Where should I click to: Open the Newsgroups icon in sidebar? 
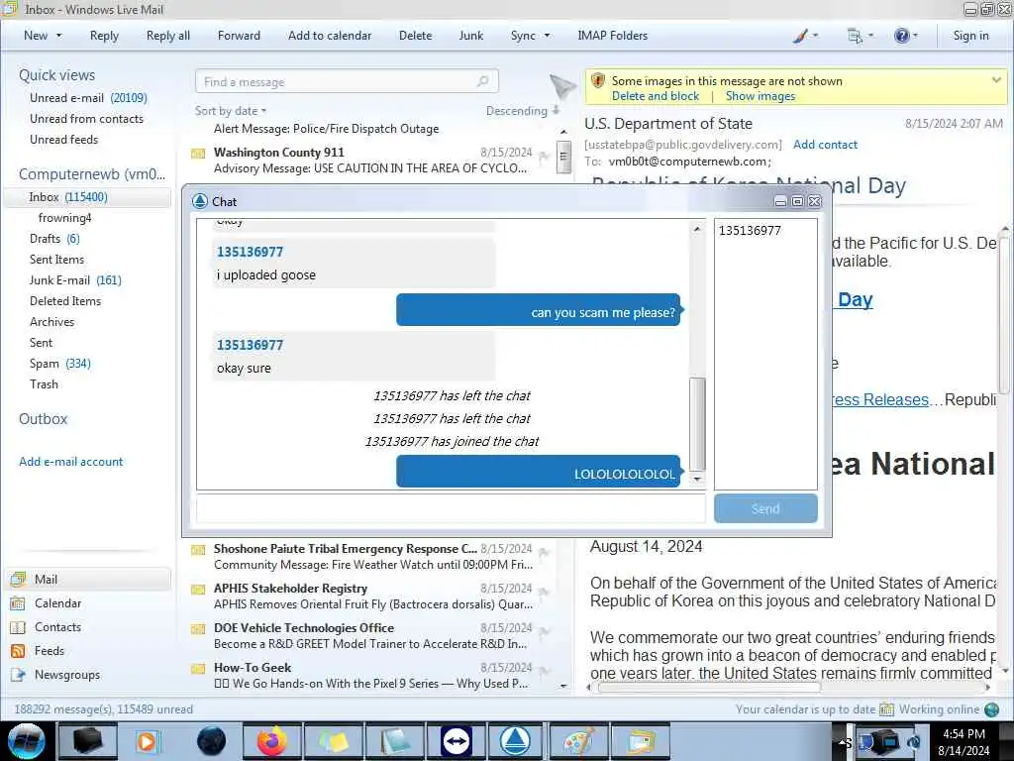[18, 675]
